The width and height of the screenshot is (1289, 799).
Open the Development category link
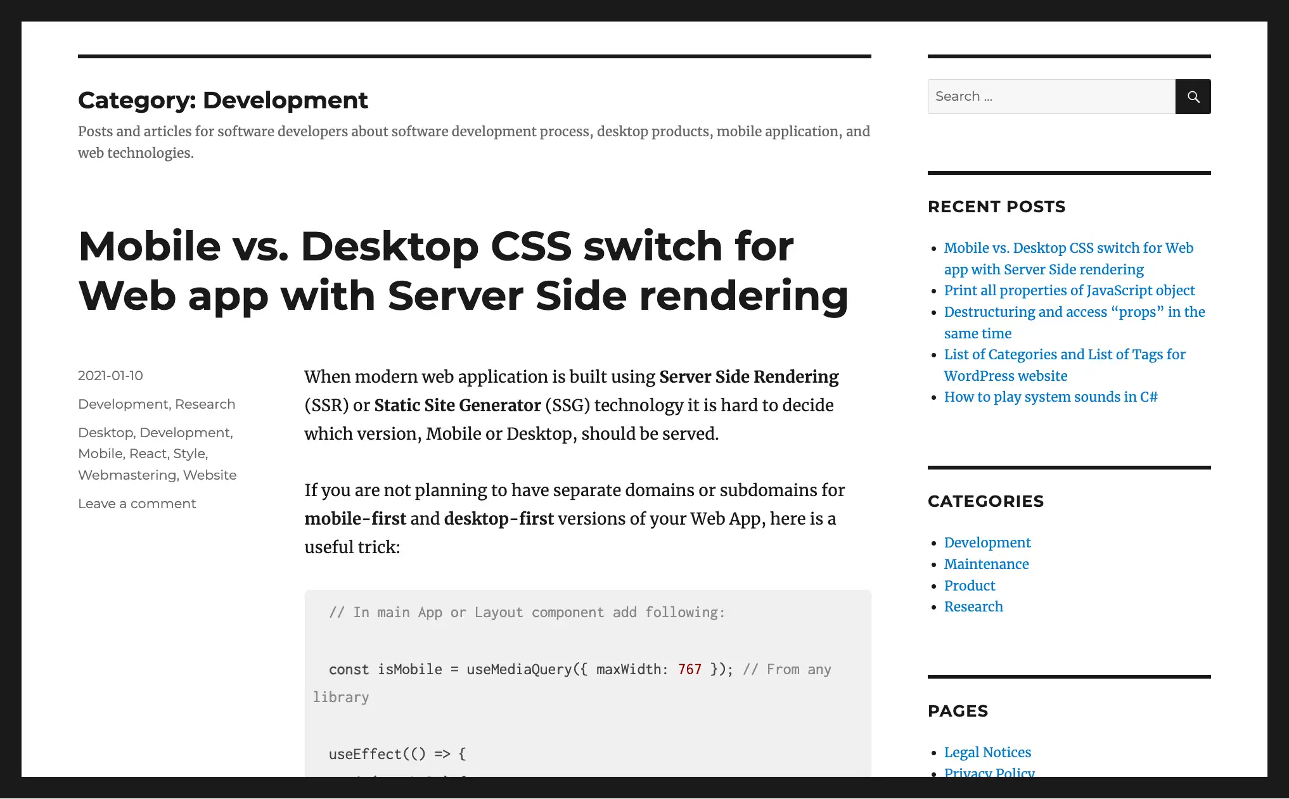point(988,542)
